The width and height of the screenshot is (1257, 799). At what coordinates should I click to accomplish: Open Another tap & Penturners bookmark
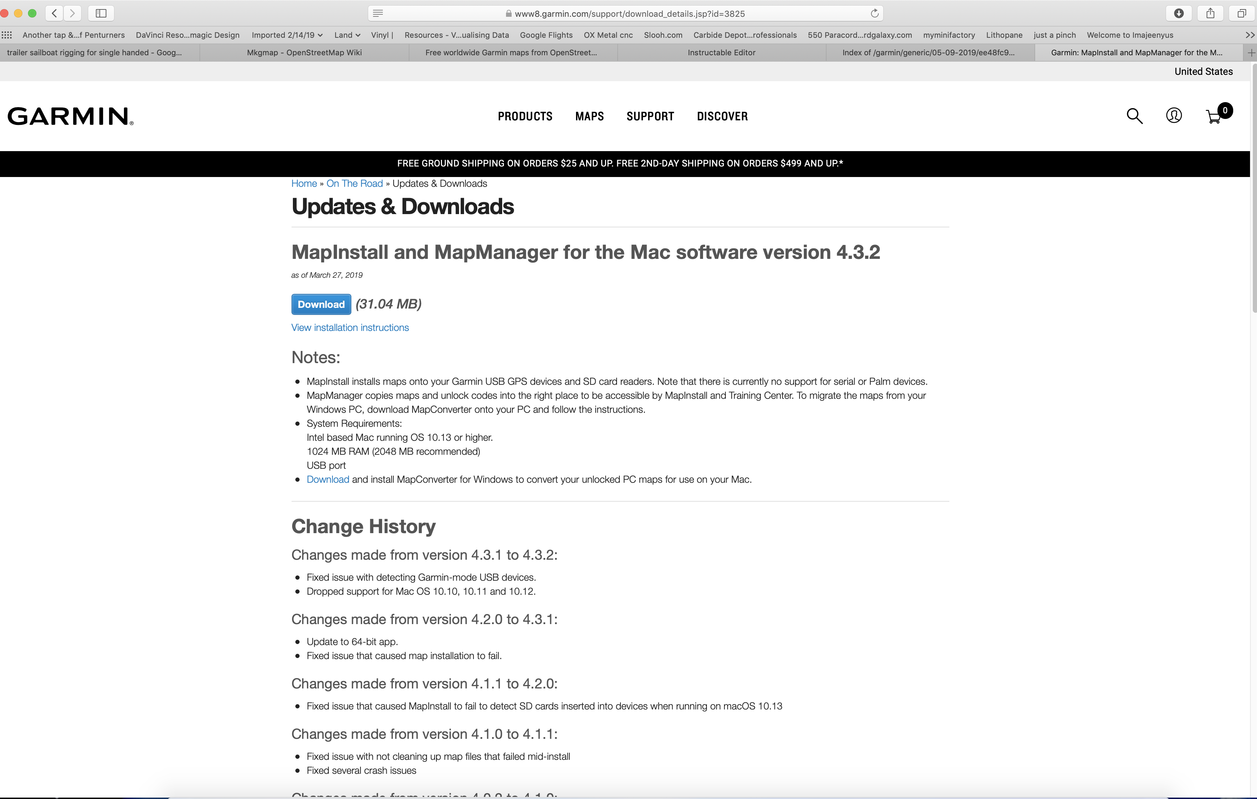pyautogui.click(x=73, y=35)
